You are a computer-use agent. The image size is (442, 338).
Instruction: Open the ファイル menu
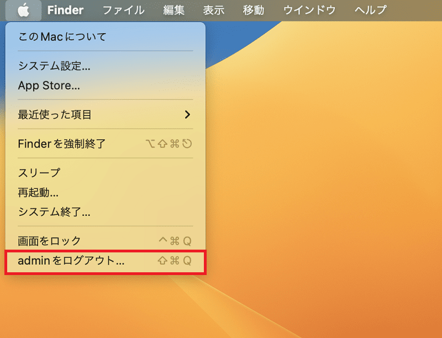[123, 10]
